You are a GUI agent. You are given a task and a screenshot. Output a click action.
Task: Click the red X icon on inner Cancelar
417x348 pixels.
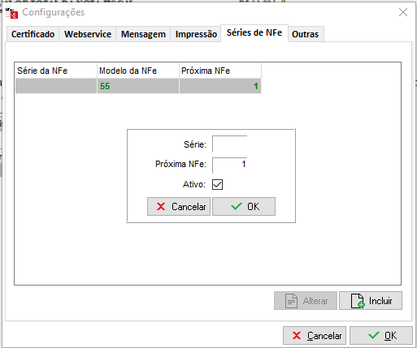tap(161, 207)
